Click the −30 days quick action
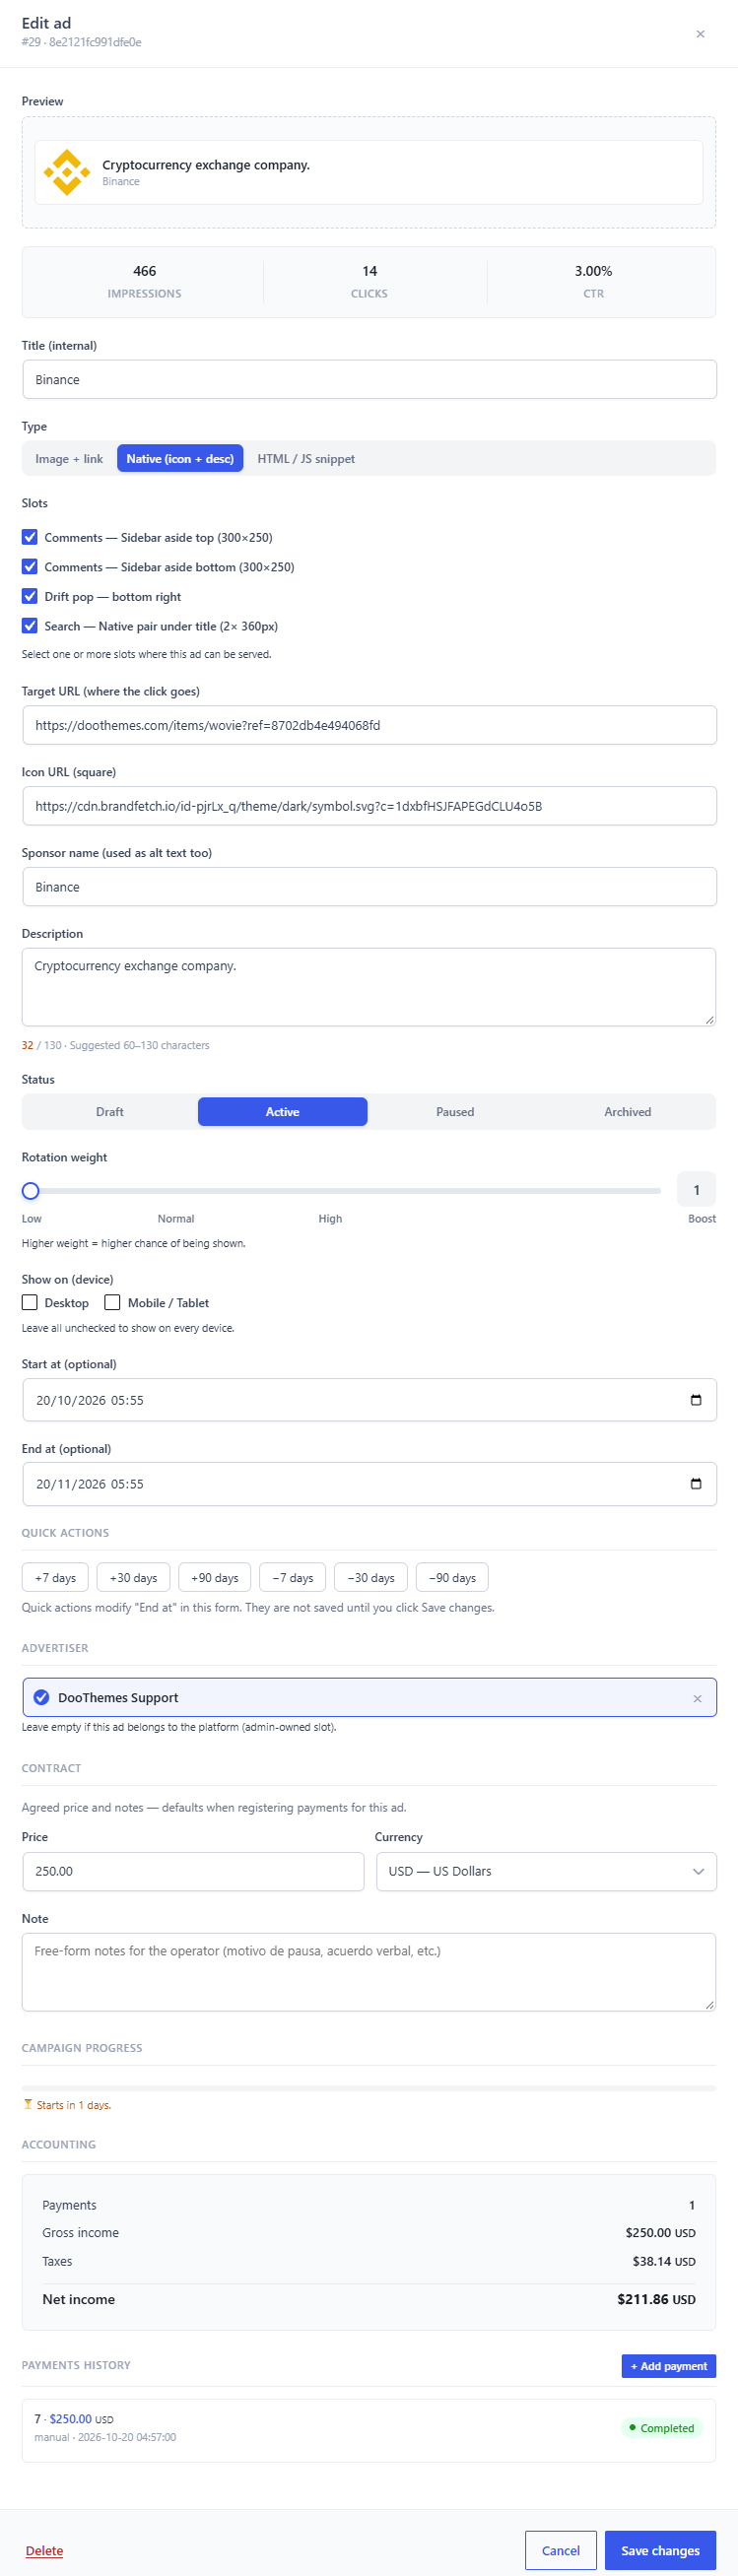The image size is (738, 2576). pyautogui.click(x=371, y=1577)
